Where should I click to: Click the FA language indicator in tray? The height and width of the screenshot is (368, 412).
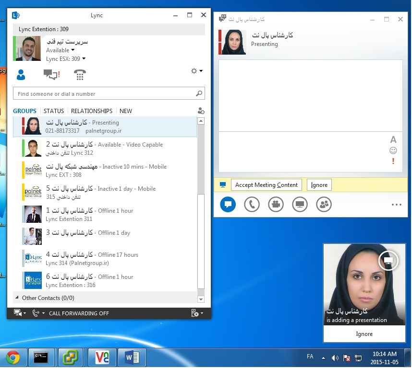click(x=310, y=356)
